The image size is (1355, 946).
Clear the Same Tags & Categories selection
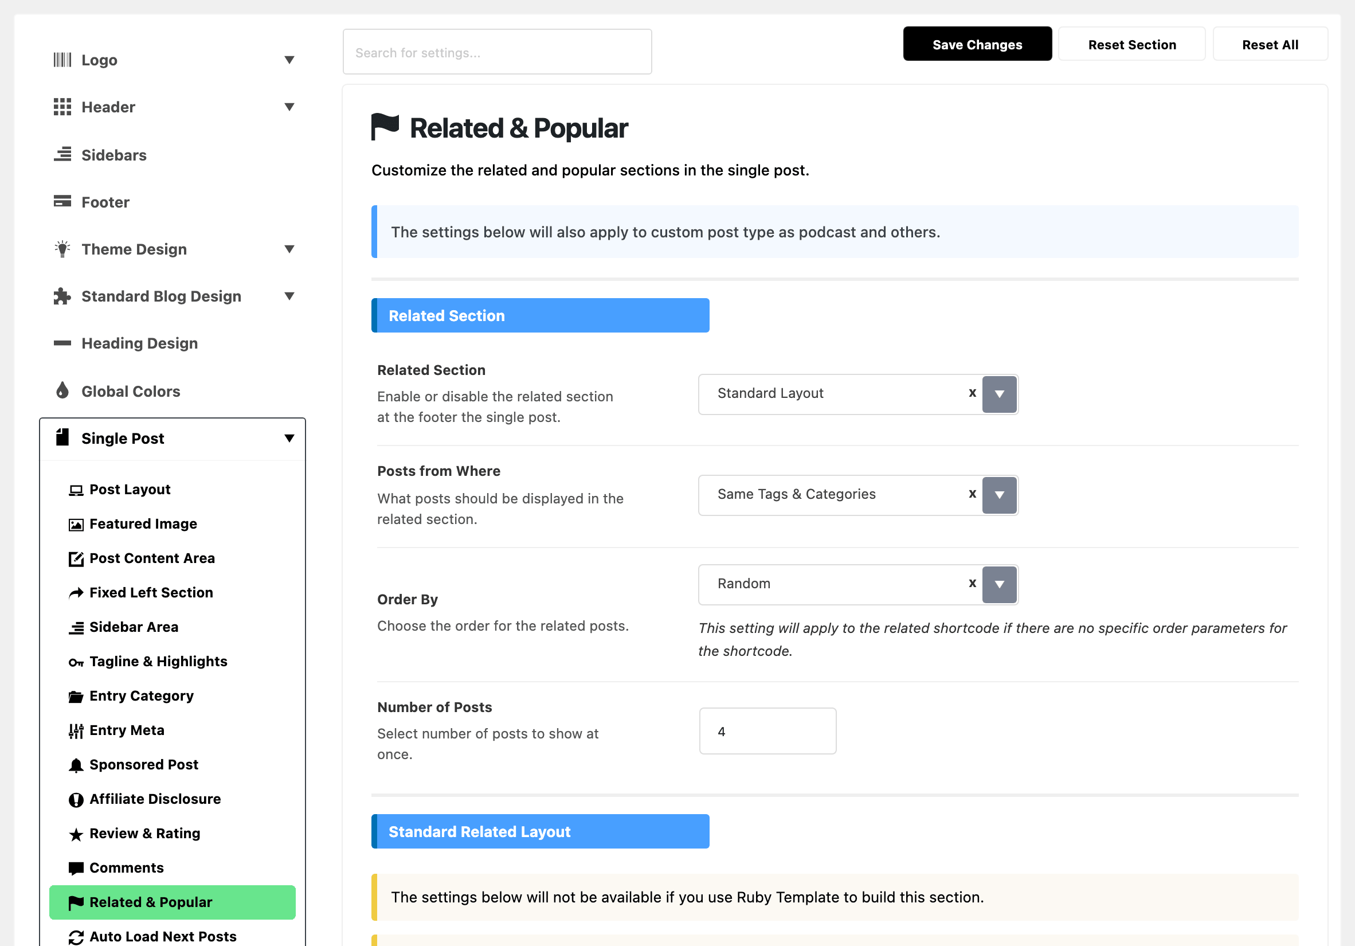pos(972,494)
